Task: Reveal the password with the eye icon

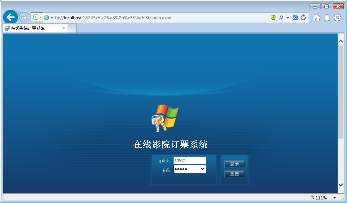Action: click(202, 169)
